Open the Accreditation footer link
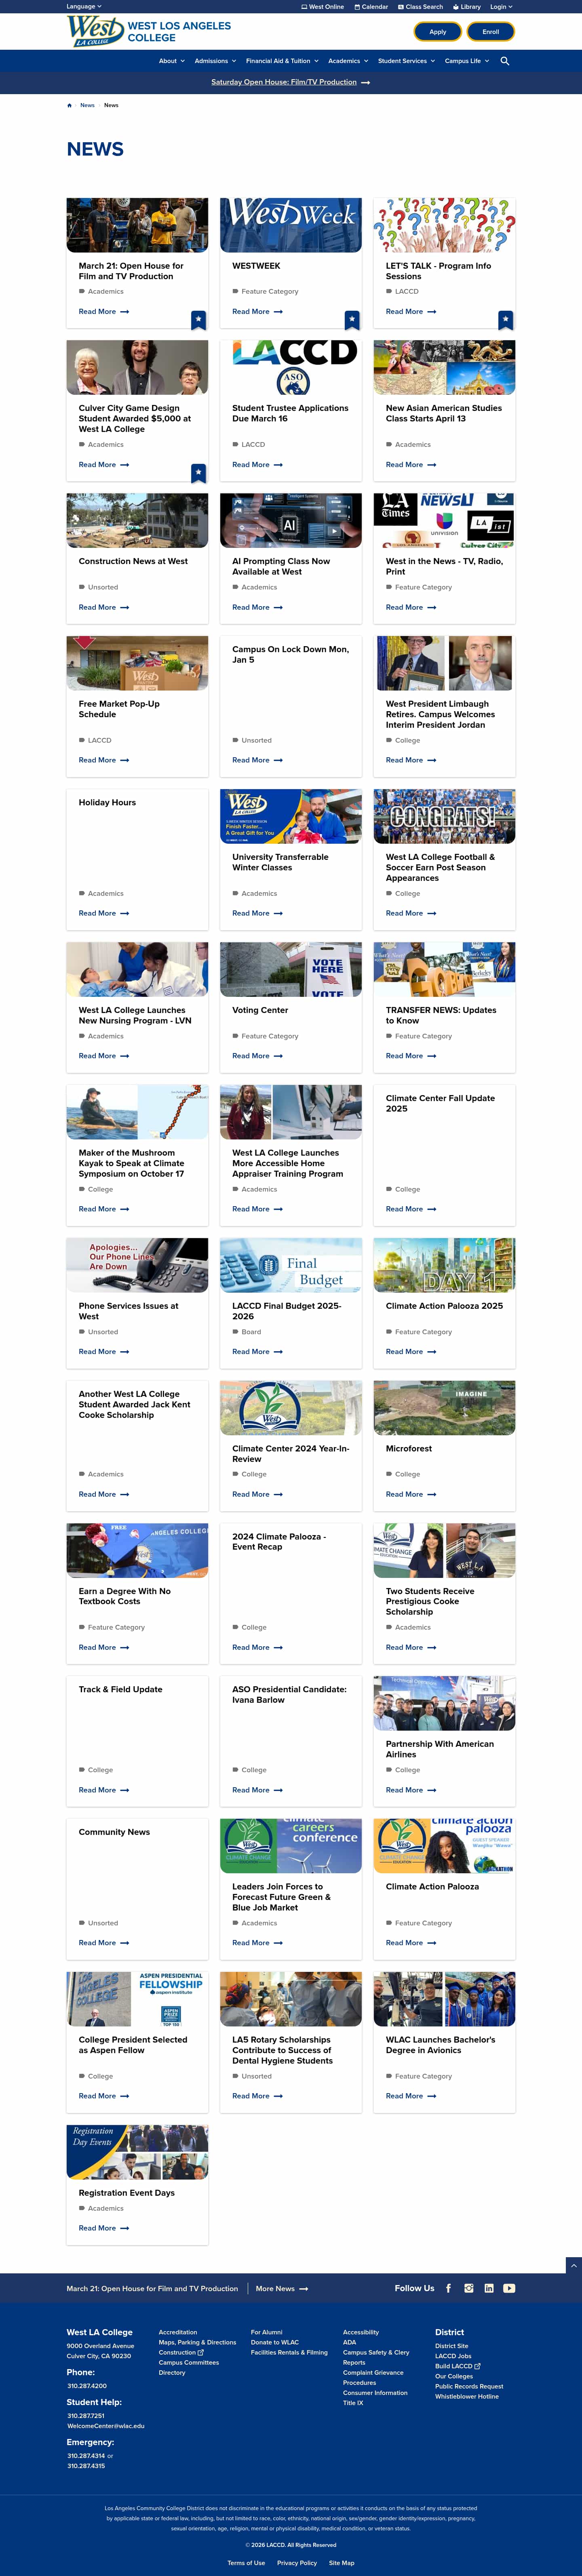This screenshot has height=2576, width=582. [x=178, y=2332]
